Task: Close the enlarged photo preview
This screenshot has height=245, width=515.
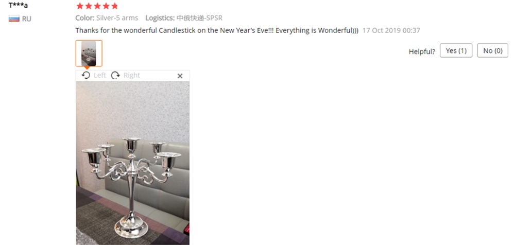Action: pos(180,76)
